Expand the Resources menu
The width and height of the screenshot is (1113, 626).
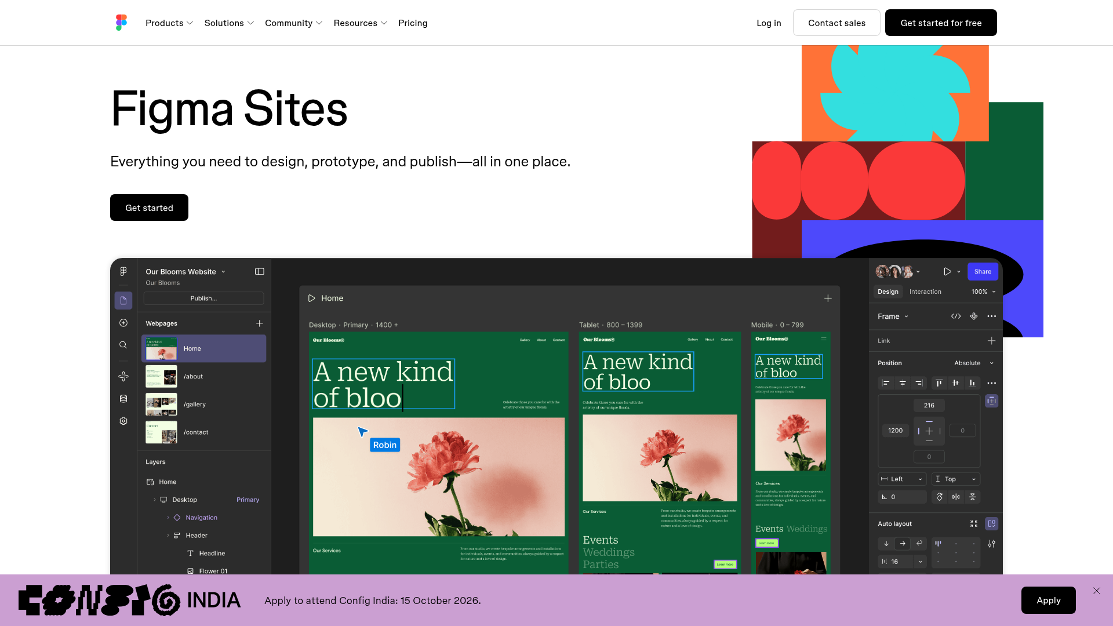click(x=360, y=23)
